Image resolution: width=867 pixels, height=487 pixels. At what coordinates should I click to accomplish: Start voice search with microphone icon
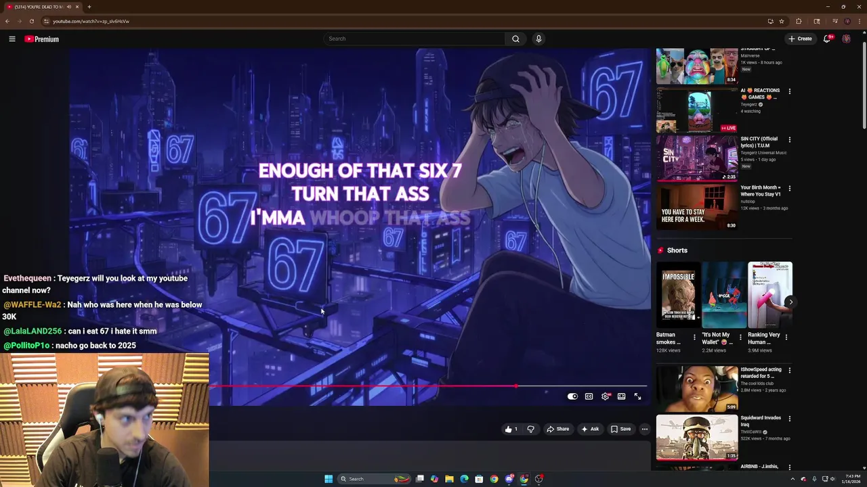point(538,39)
